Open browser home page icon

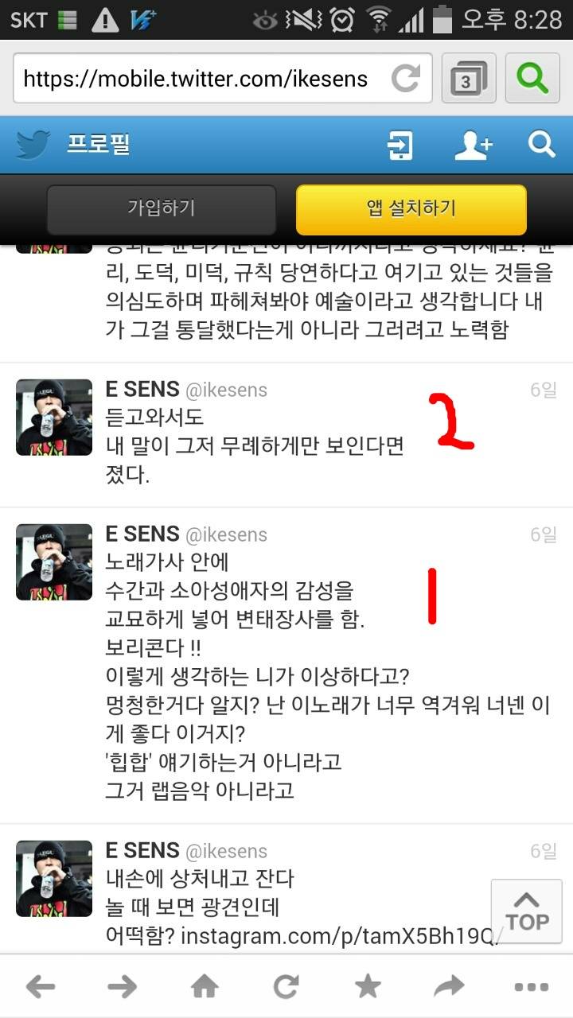pyautogui.click(x=205, y=987)
